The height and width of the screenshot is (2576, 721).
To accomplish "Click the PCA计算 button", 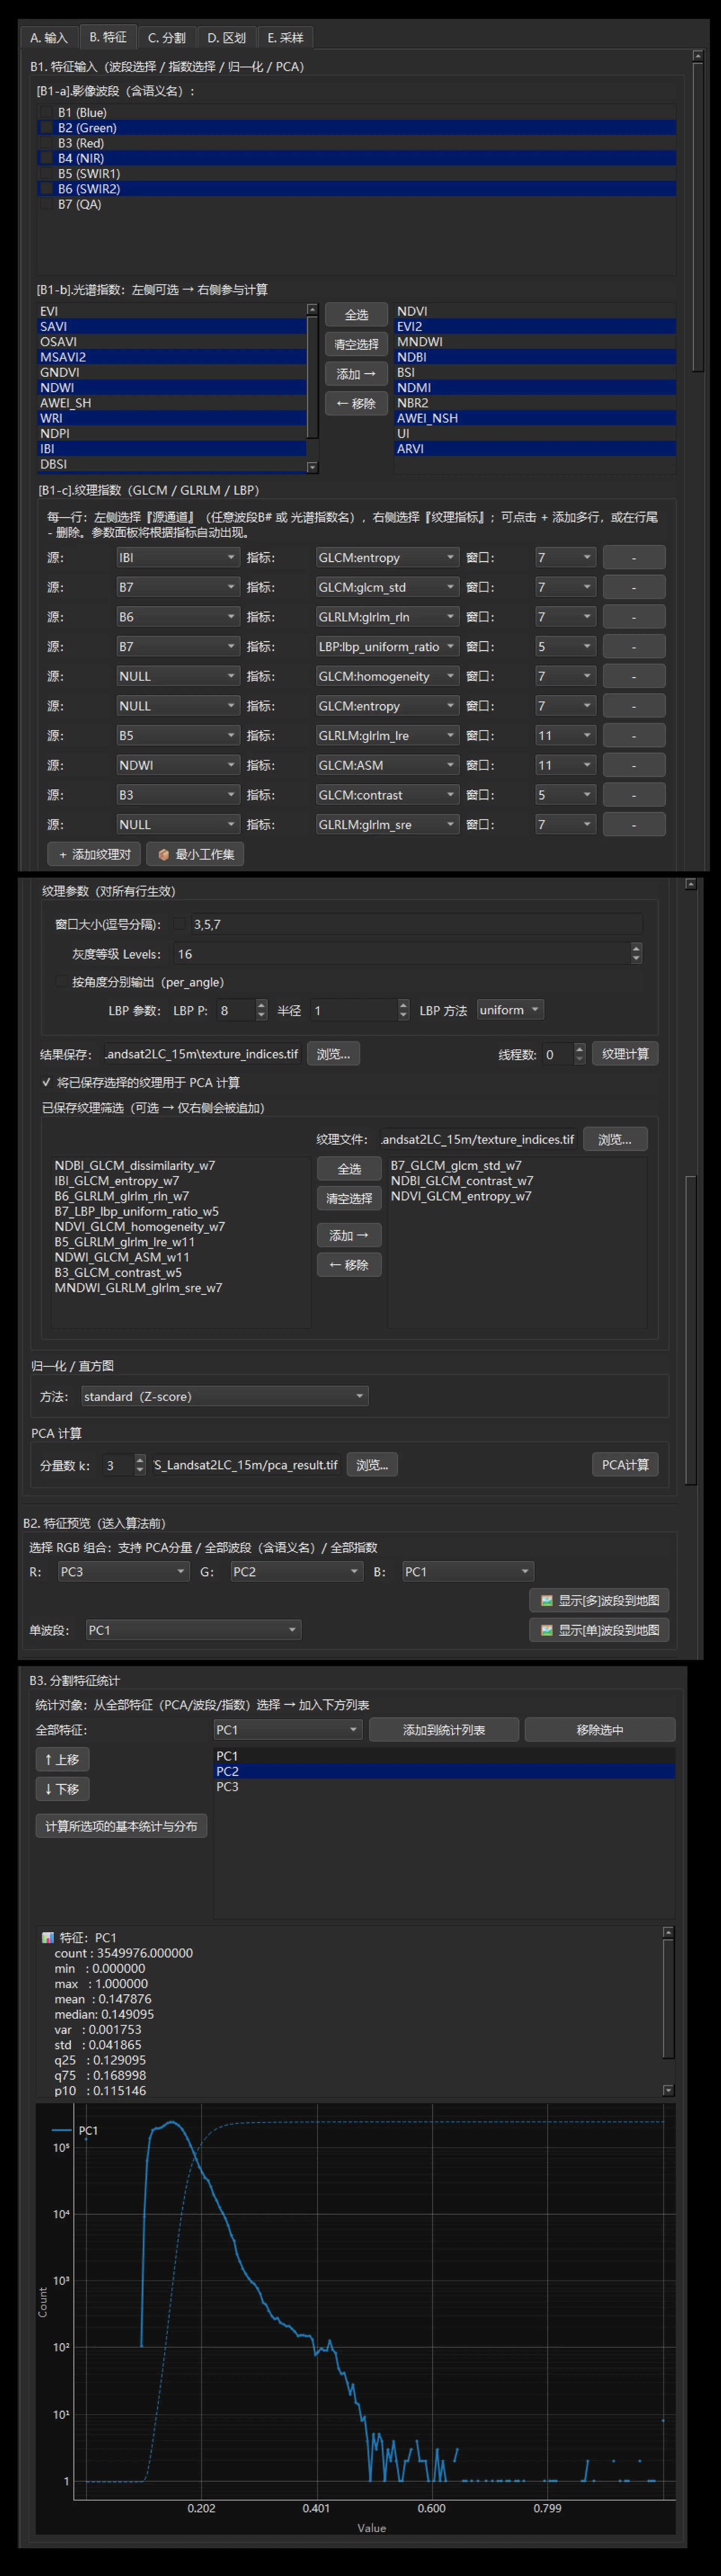I will tap(625, 1465).
